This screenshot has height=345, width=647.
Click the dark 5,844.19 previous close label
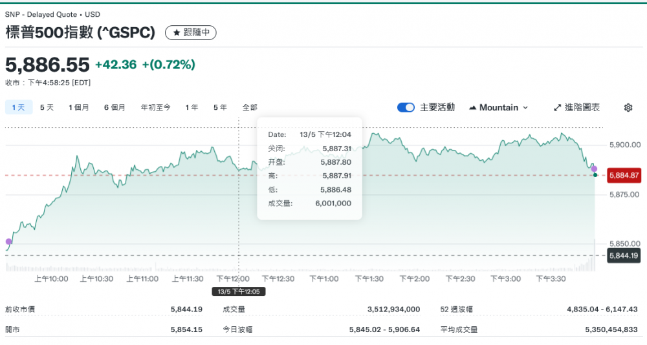[x=624, y=256]
